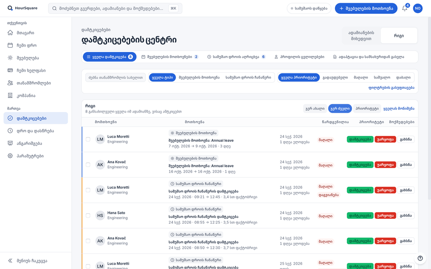Tick checkbox for Ana Kovač's Annual leave row
This screenshot has height=269, width=431.
coord(88,165)
